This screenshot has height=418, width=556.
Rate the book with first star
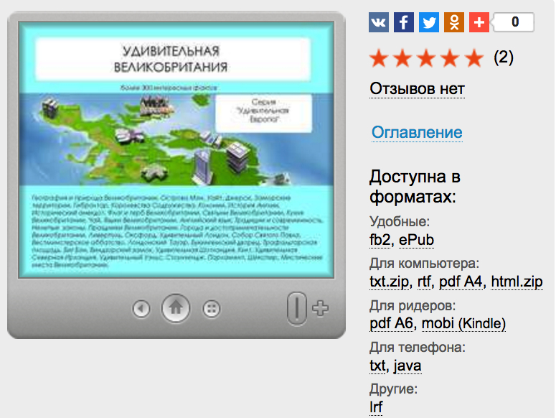point(378,58)
